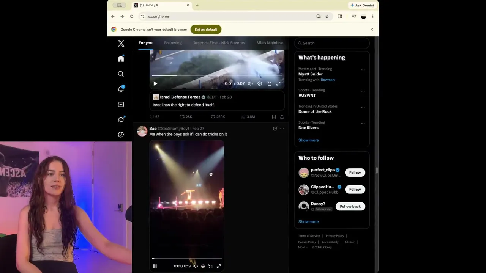The height and width of the screenshot is (273, 486).
Task: Open Chrome three-dot menu
Action: click(373, 16)
